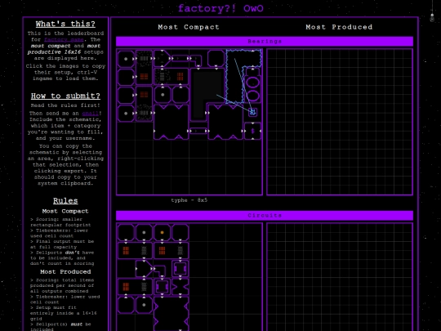
Task: Click the "Most Produced" rules subheading in sidebar
Action: coord(65,272)
